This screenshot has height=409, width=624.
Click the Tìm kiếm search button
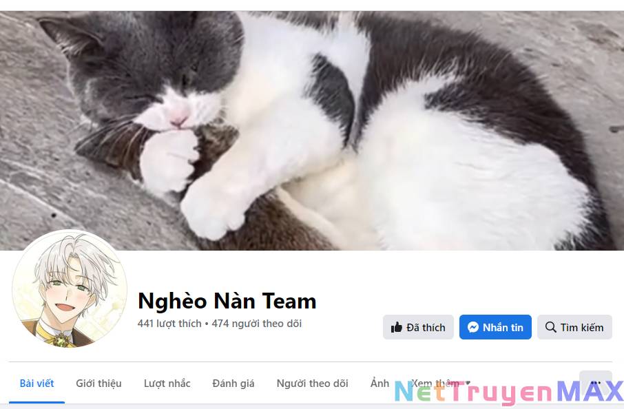[574, 327]
